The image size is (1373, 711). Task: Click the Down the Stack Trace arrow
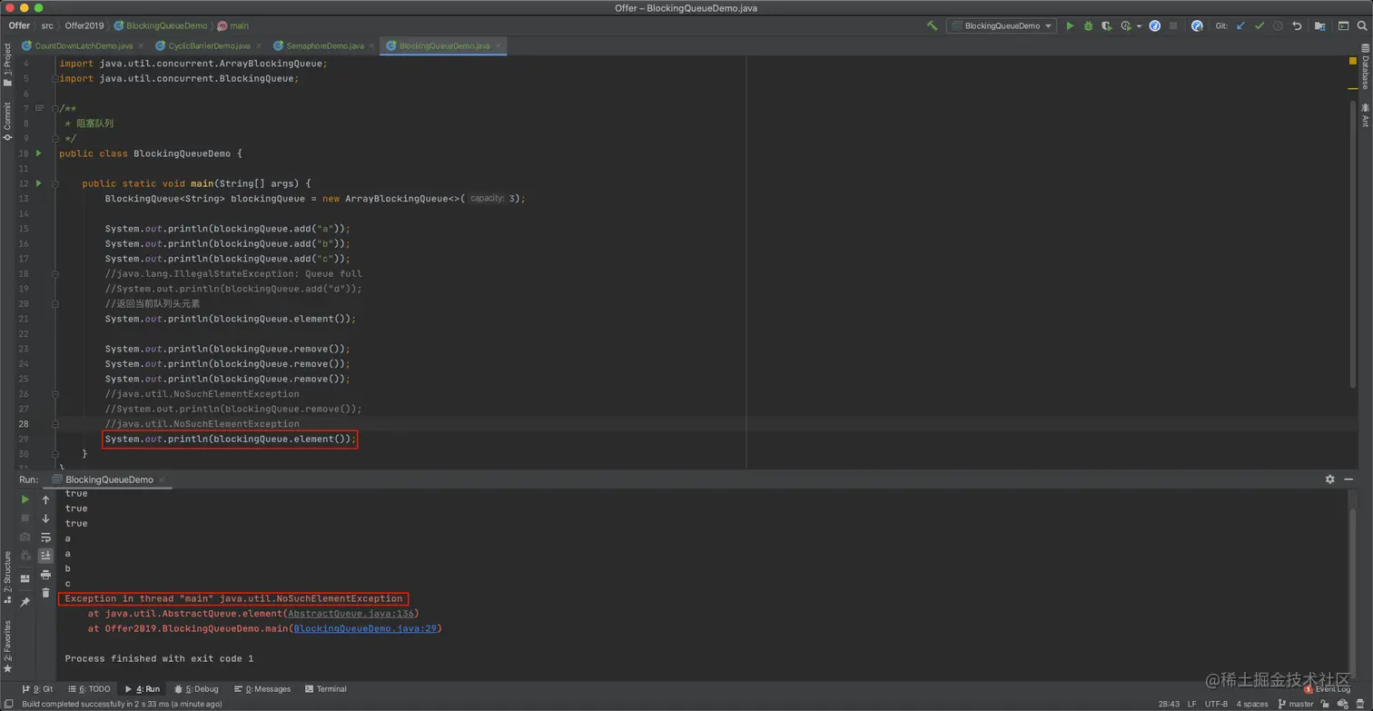[45, 518]
